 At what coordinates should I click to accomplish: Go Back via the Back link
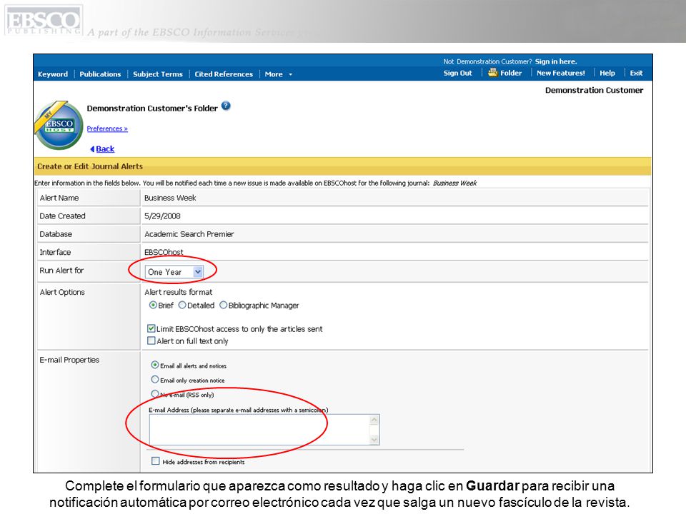(x=105, y=149)
